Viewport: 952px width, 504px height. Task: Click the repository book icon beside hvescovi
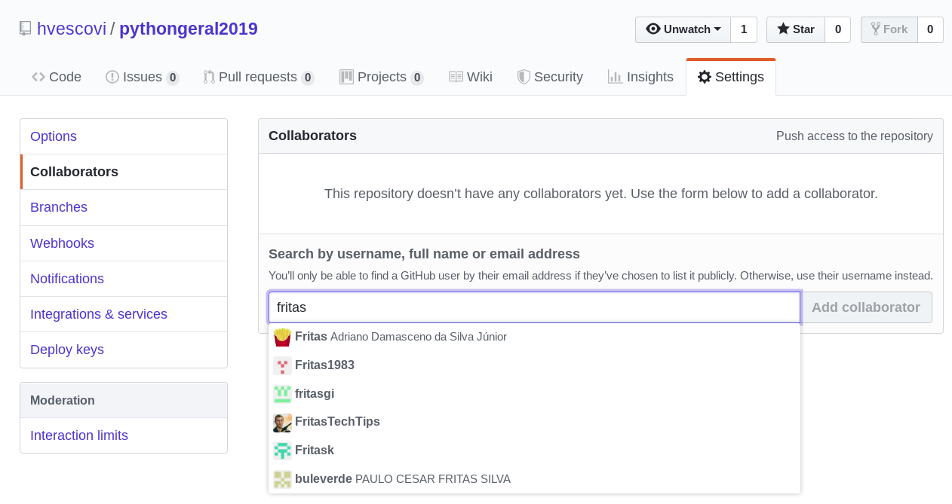coord(26,29)
